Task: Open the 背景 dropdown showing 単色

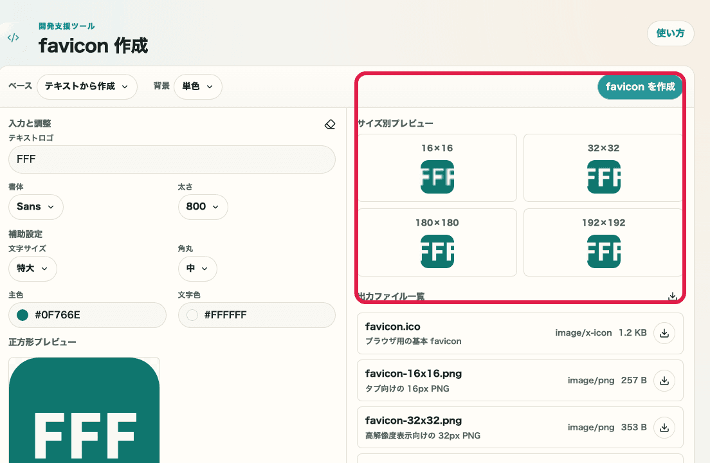Action: [197, 87]
